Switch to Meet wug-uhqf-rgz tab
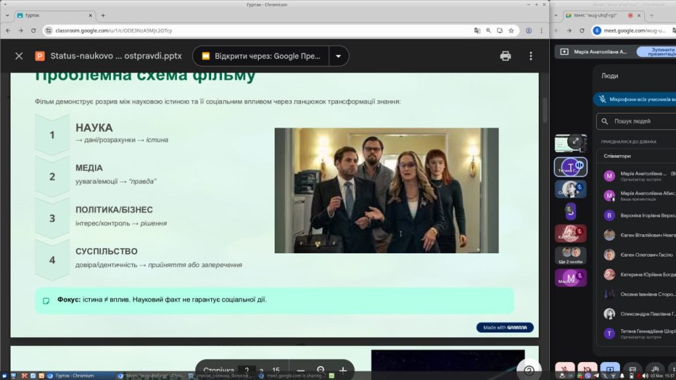The image size is (676, 380). (x=597, y=15)
